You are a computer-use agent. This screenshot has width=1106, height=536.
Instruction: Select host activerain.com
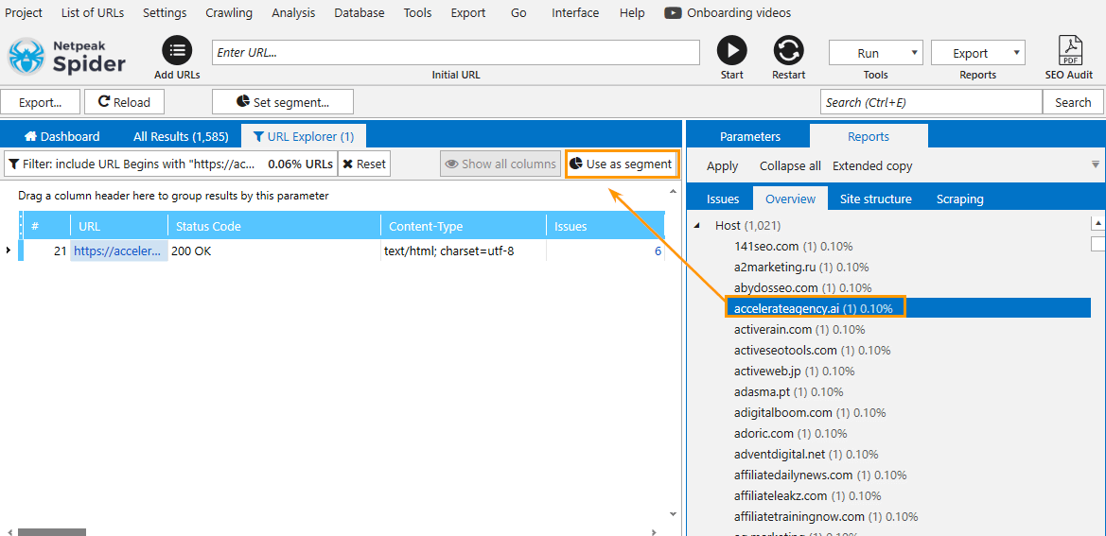pos(799,329)
